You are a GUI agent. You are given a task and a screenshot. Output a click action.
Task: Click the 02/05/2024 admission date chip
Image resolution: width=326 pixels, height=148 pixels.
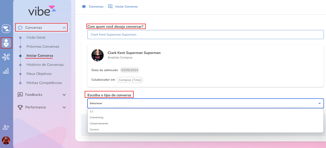pyautogui.click(x=130, y=70)
